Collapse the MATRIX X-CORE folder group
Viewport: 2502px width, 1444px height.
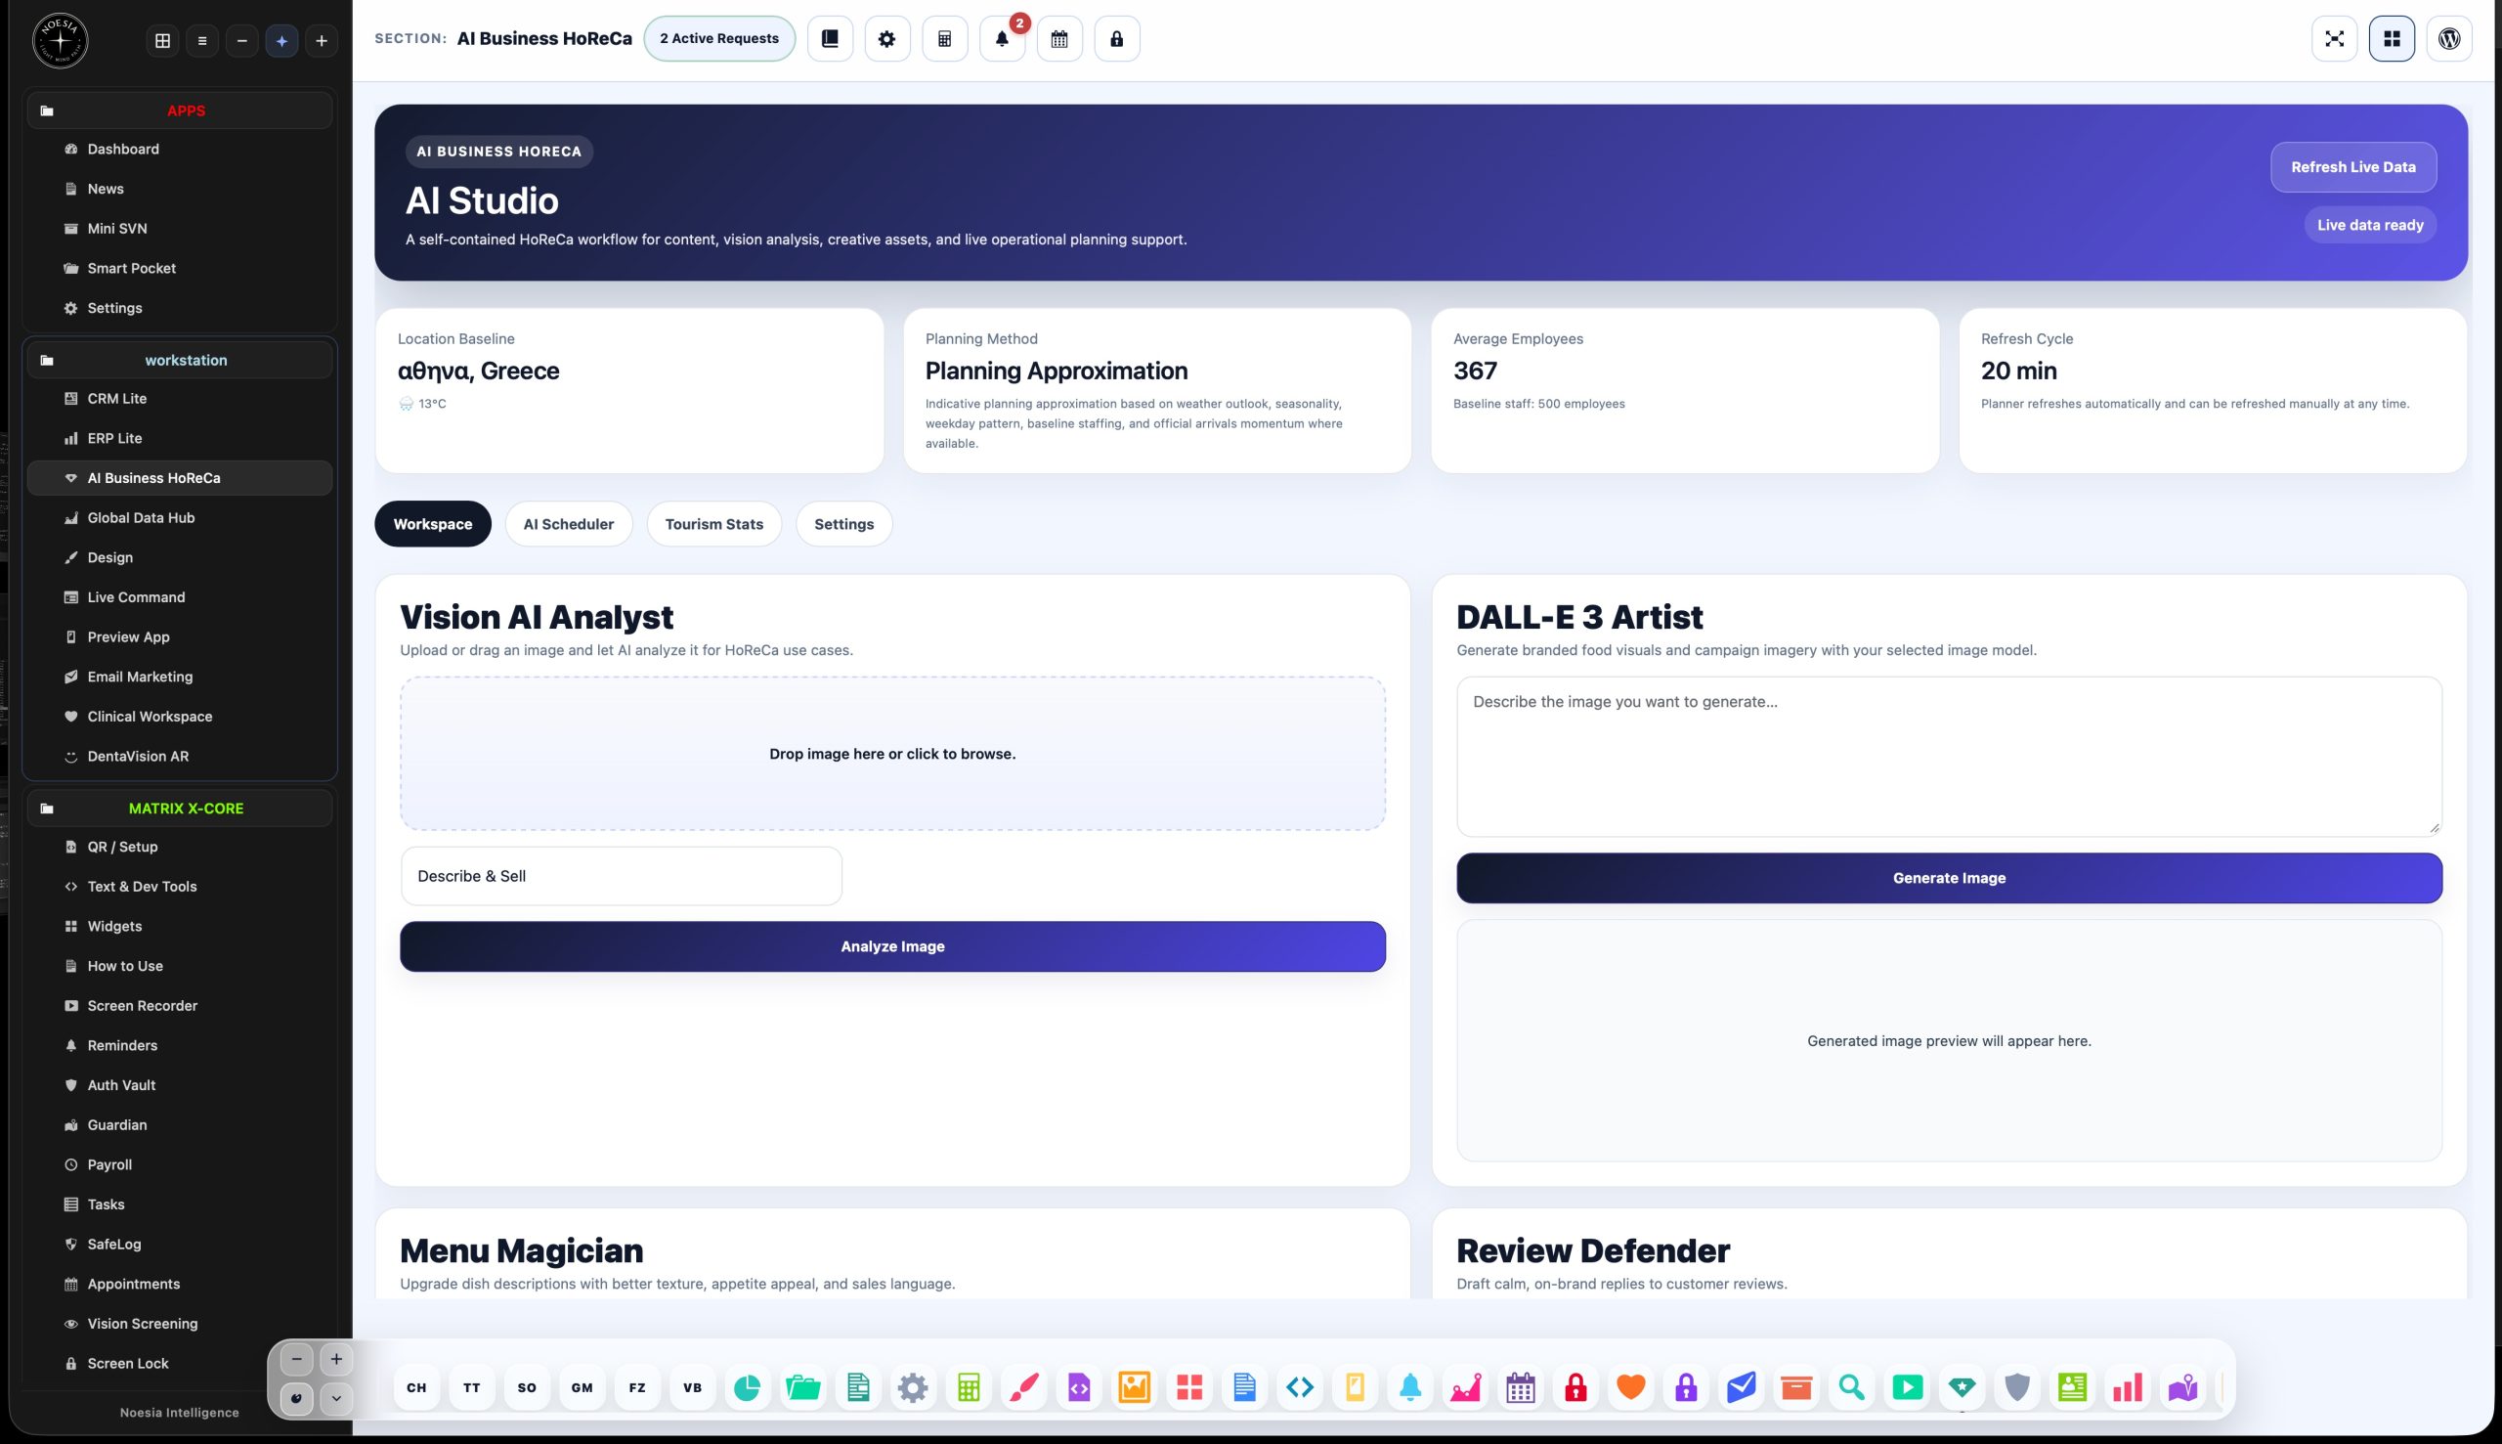coord(180,809)
